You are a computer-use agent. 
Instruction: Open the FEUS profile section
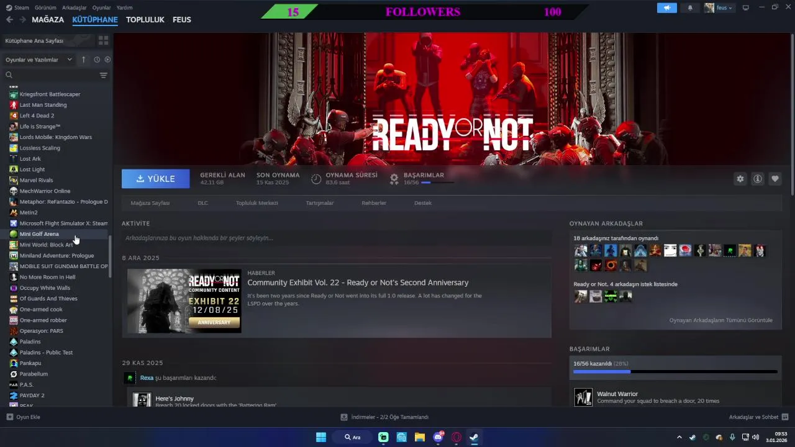pos(181,20)
